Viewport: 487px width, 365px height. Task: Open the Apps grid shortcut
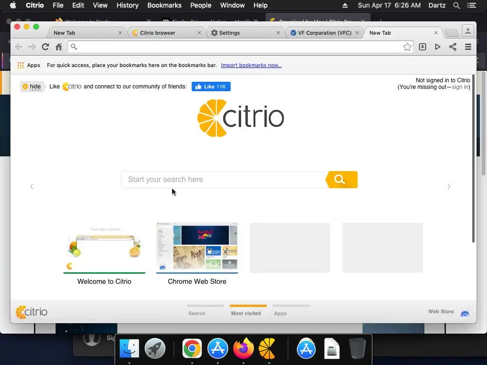29,65
